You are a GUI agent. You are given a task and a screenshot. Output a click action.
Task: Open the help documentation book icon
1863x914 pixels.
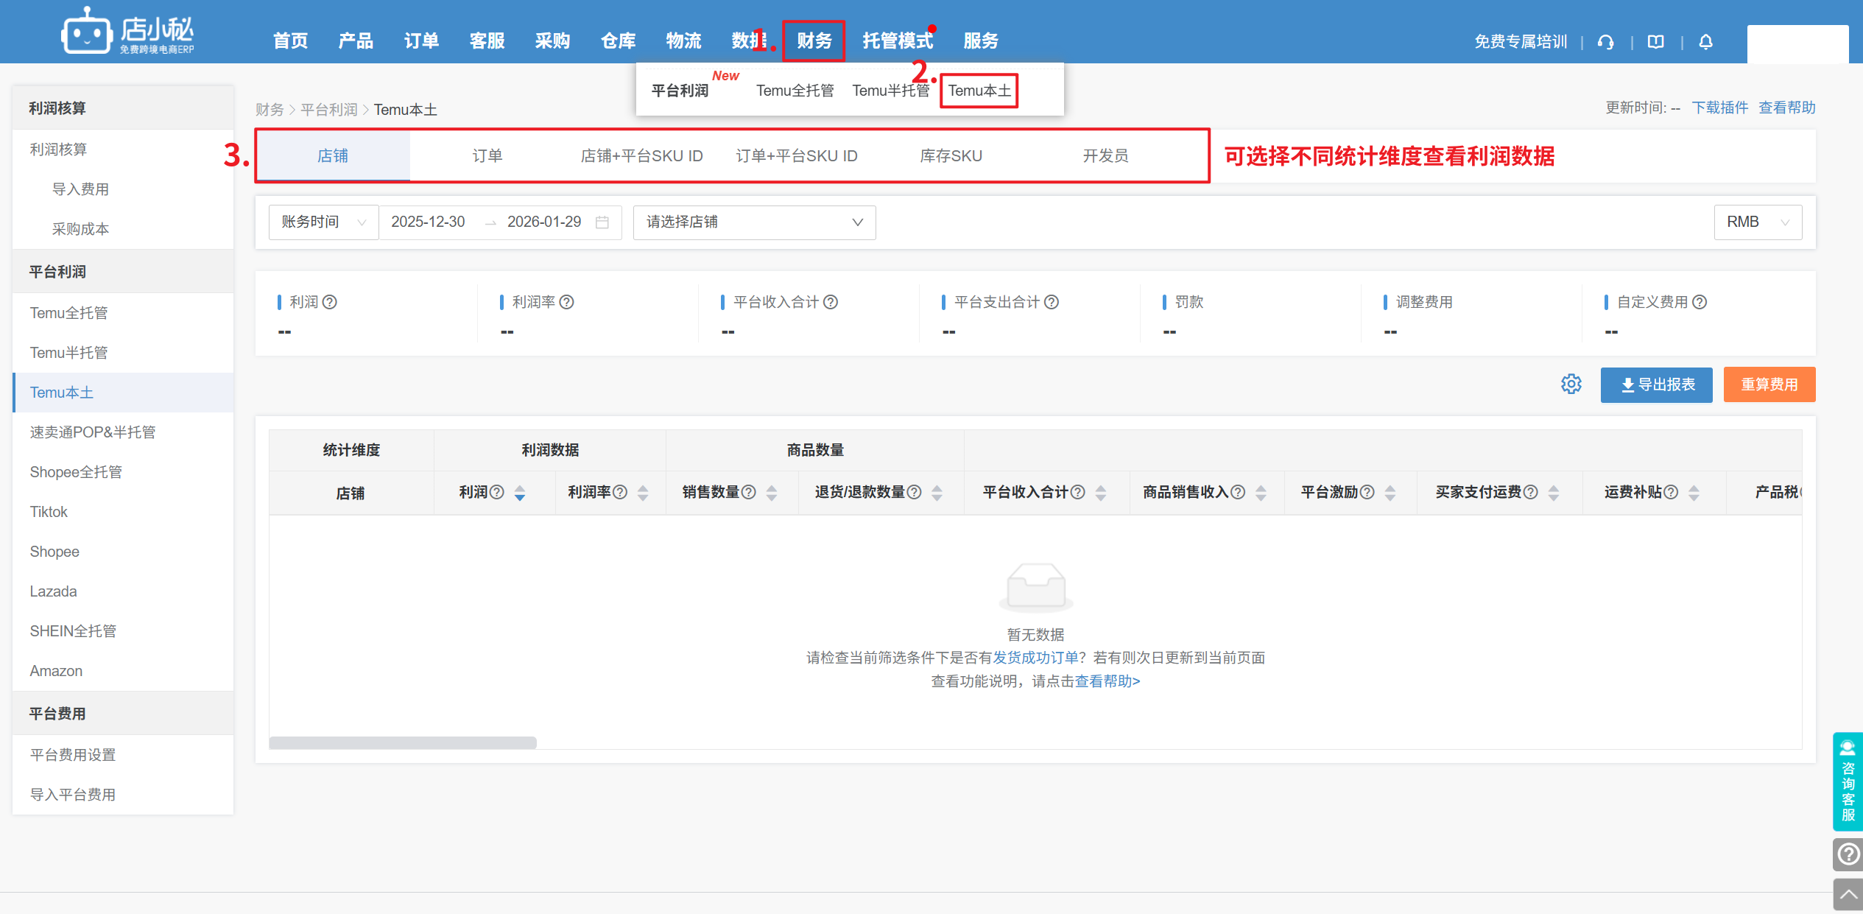(x=1655, y=42)
